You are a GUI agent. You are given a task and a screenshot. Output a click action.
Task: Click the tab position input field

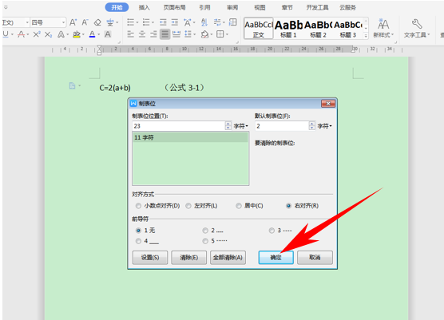(178, 126)
